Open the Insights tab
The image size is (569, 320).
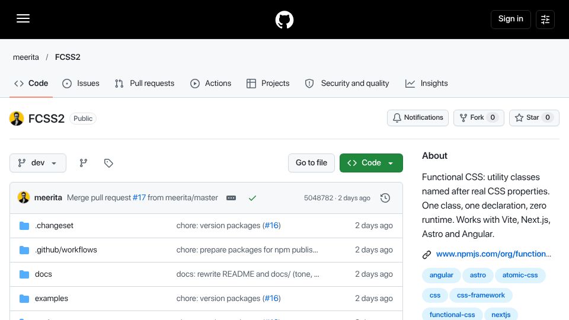[426, 84]
